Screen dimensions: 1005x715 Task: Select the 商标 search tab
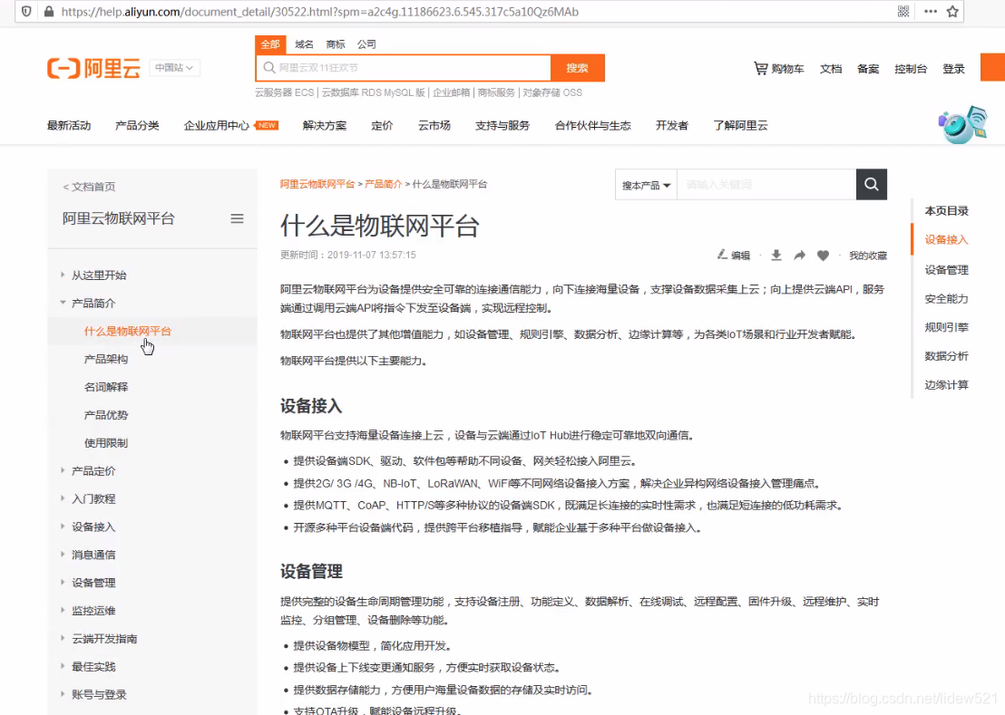pyautogui.click(x=336, y=44)
